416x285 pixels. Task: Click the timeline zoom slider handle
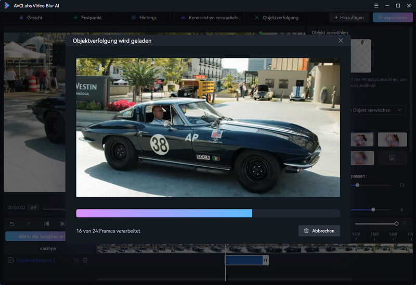[396, 224]
